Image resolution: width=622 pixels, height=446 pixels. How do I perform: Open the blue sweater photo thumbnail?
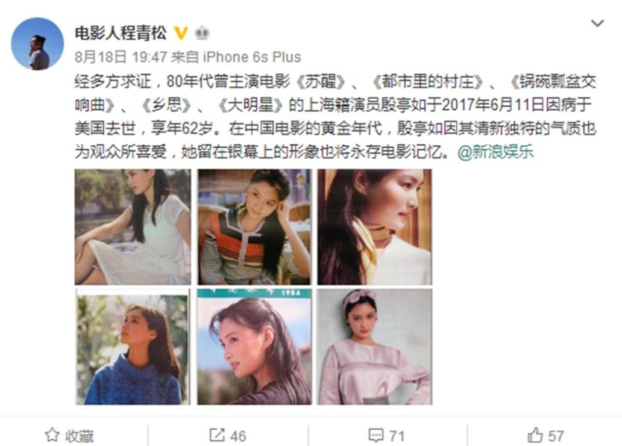pyautogui.click(x=133, y=347)
